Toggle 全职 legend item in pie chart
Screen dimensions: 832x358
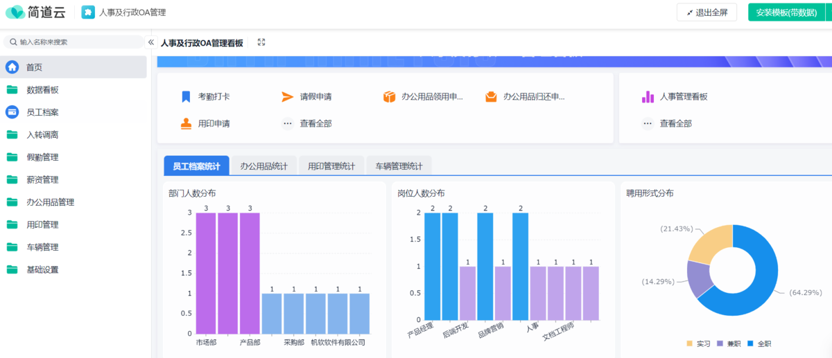pos(759,343)
